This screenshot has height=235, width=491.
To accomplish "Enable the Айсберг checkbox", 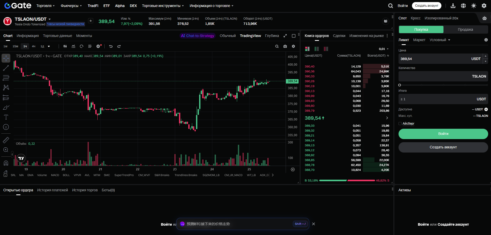I will [x=400, y=124].
